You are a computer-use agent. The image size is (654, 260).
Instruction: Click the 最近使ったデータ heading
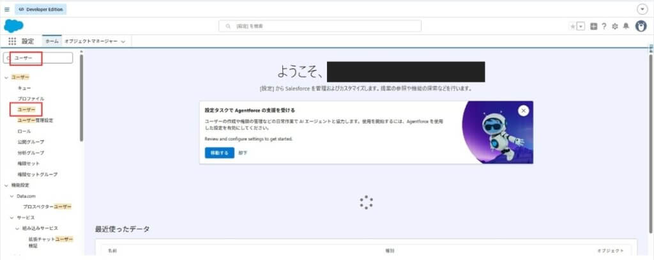123,229
